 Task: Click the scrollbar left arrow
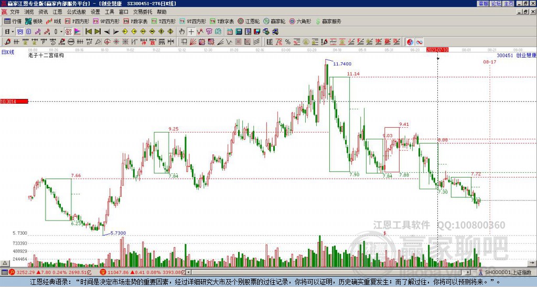coord(188,272)
